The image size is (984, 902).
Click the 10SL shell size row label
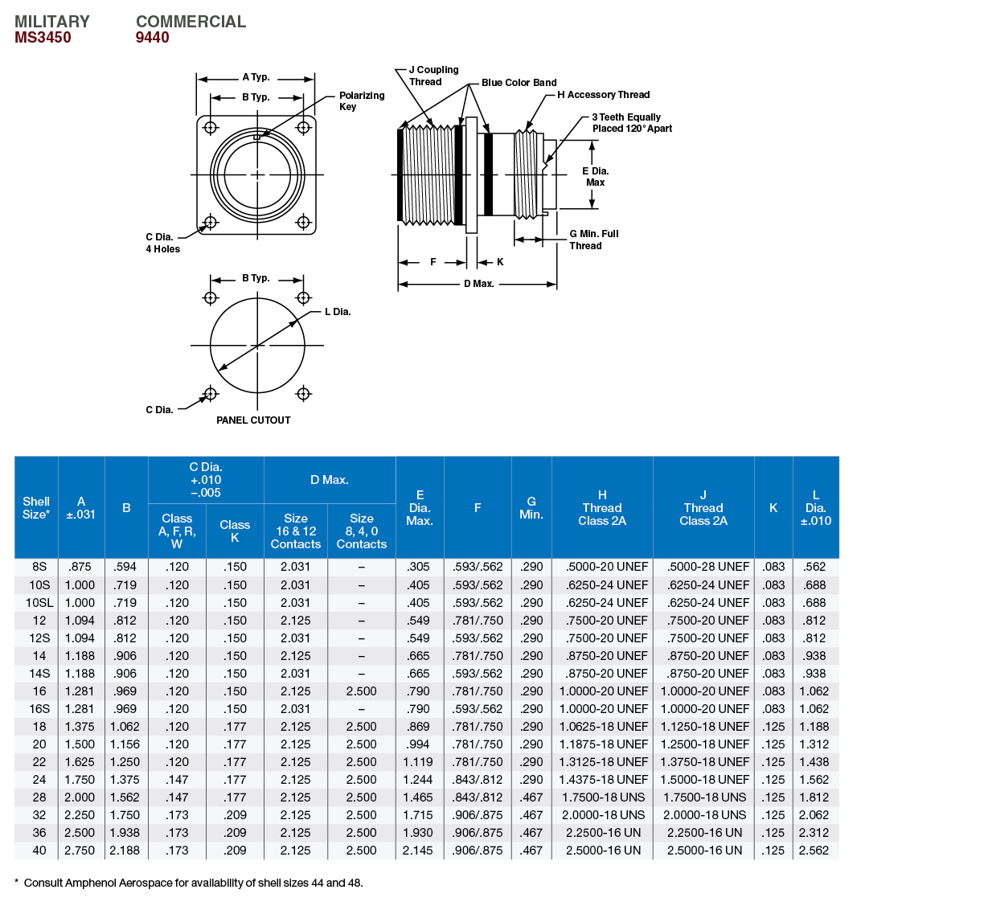coord(39,603)
